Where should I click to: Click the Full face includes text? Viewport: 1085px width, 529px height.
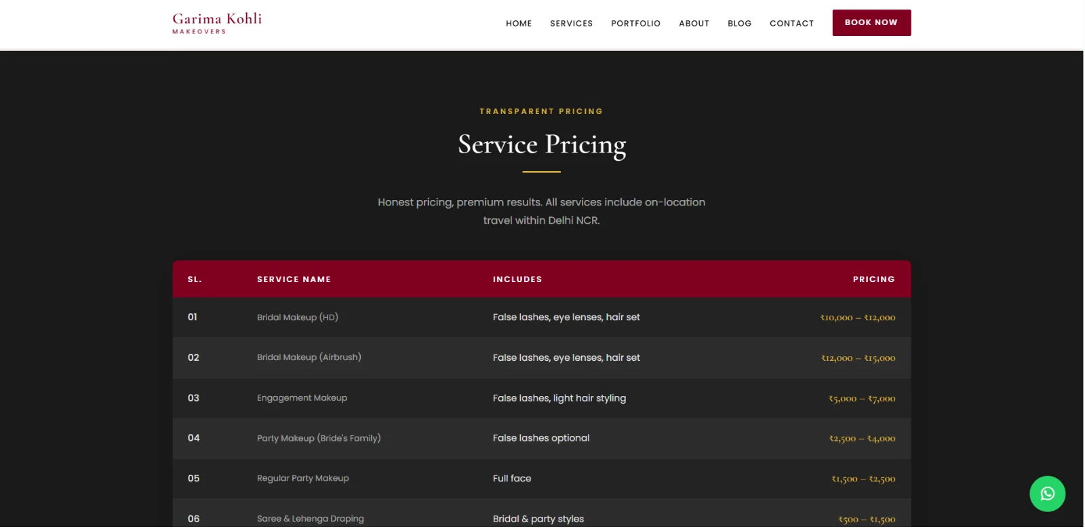(512, 478)
